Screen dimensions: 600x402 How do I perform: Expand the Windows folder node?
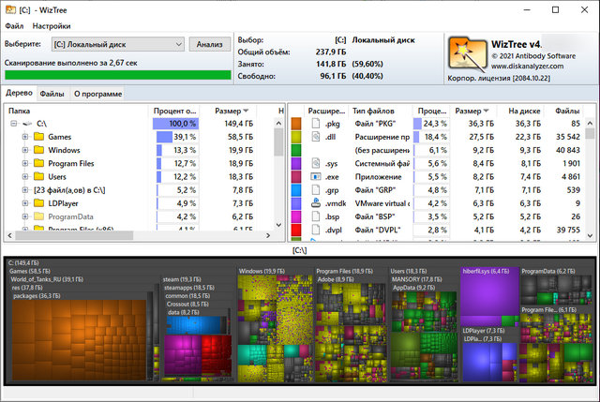(24, 150)
